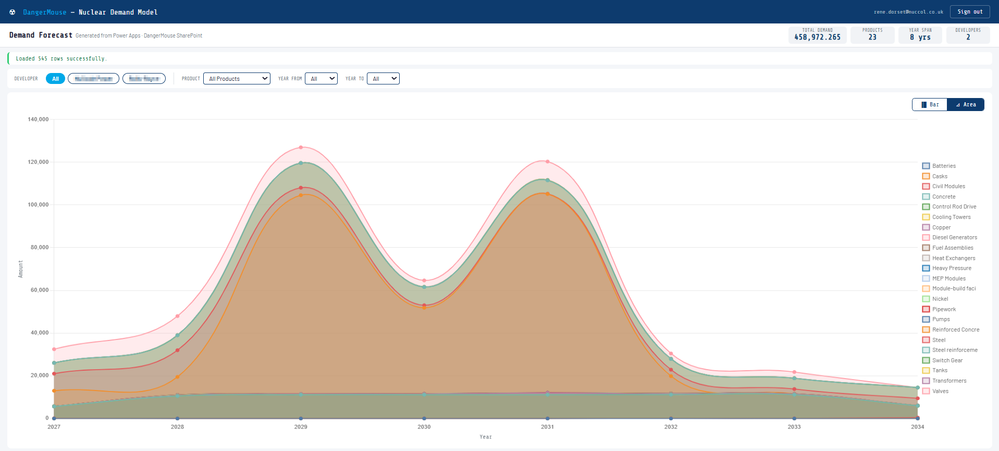Image resolution: width=999 pixels, height=451 pixels.
Task: Open the Year To dropdown
Action: (x=383, y=79)
